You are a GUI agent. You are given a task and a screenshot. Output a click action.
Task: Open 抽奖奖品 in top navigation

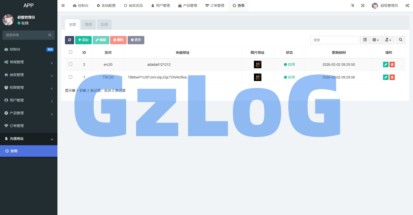(x=133, y=5)
